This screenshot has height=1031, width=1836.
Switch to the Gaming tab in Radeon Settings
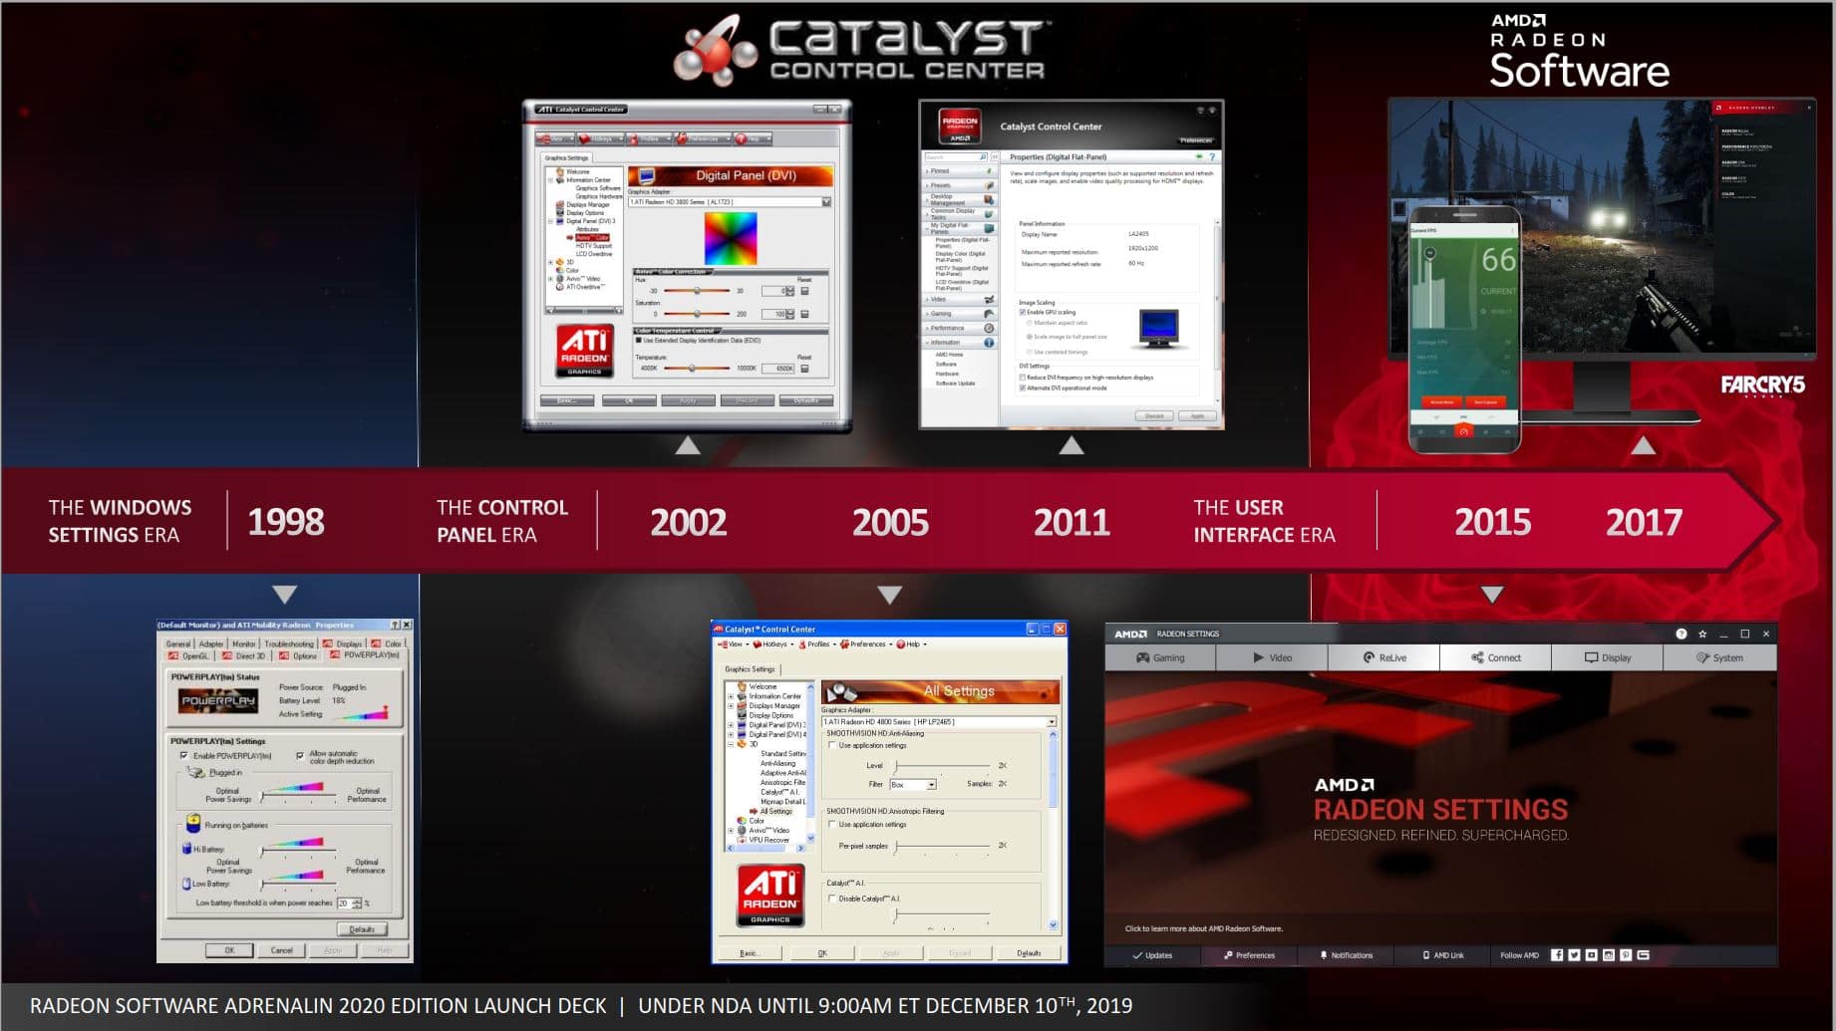(1160, 657)
